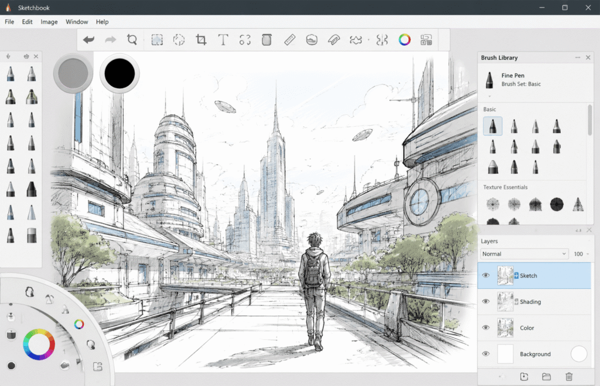Image resolution: width=600 pixels, height=386 pixels.
Task: Enable the Predictive Stroke wavy tool
Action: (x=356, y=39)
